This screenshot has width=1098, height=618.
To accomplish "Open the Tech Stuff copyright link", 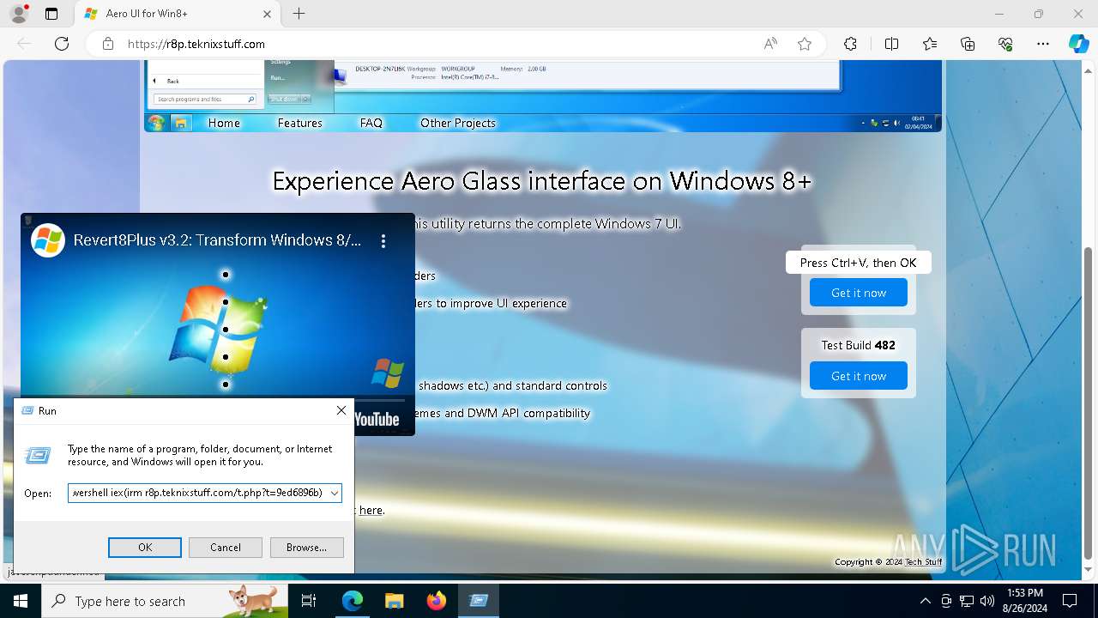I will tap(923, 562).
